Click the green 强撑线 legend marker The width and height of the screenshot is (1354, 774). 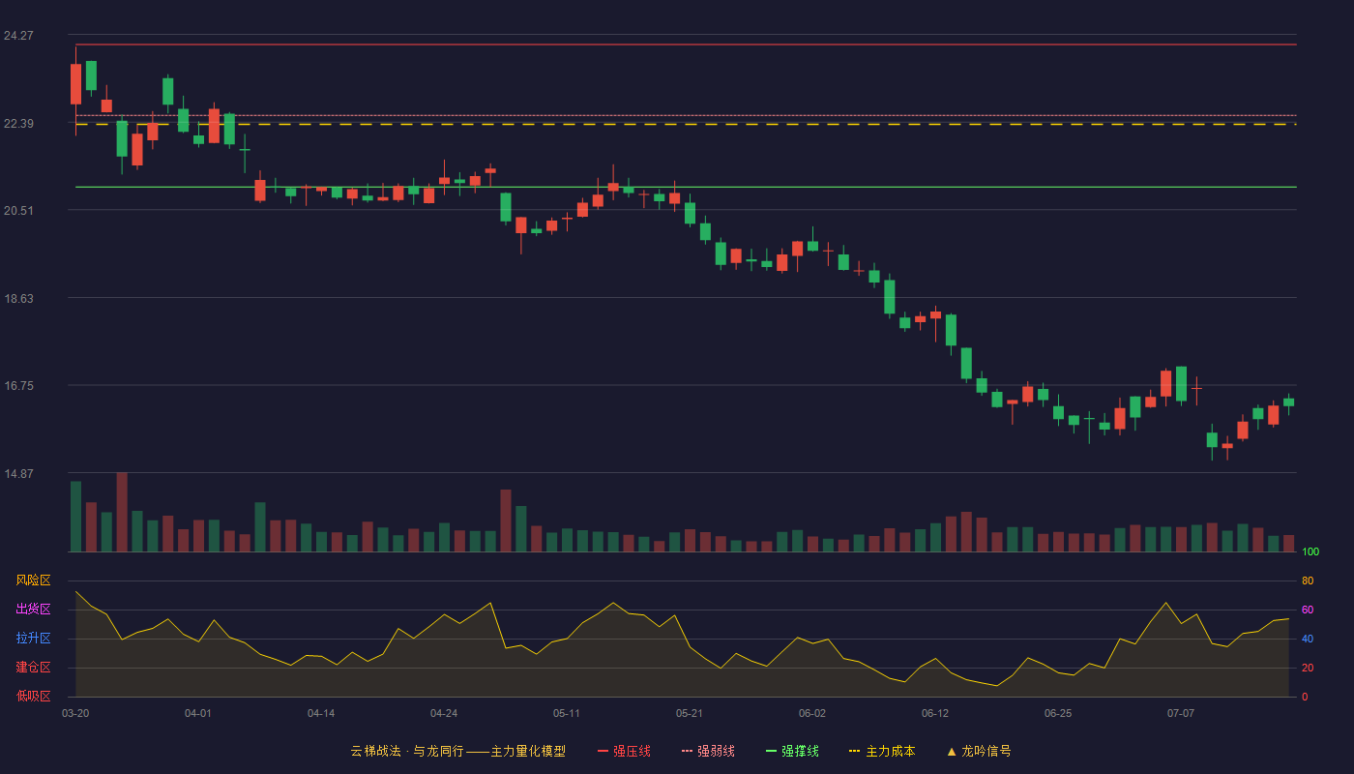pyautogui.click(x=771, y=751)
